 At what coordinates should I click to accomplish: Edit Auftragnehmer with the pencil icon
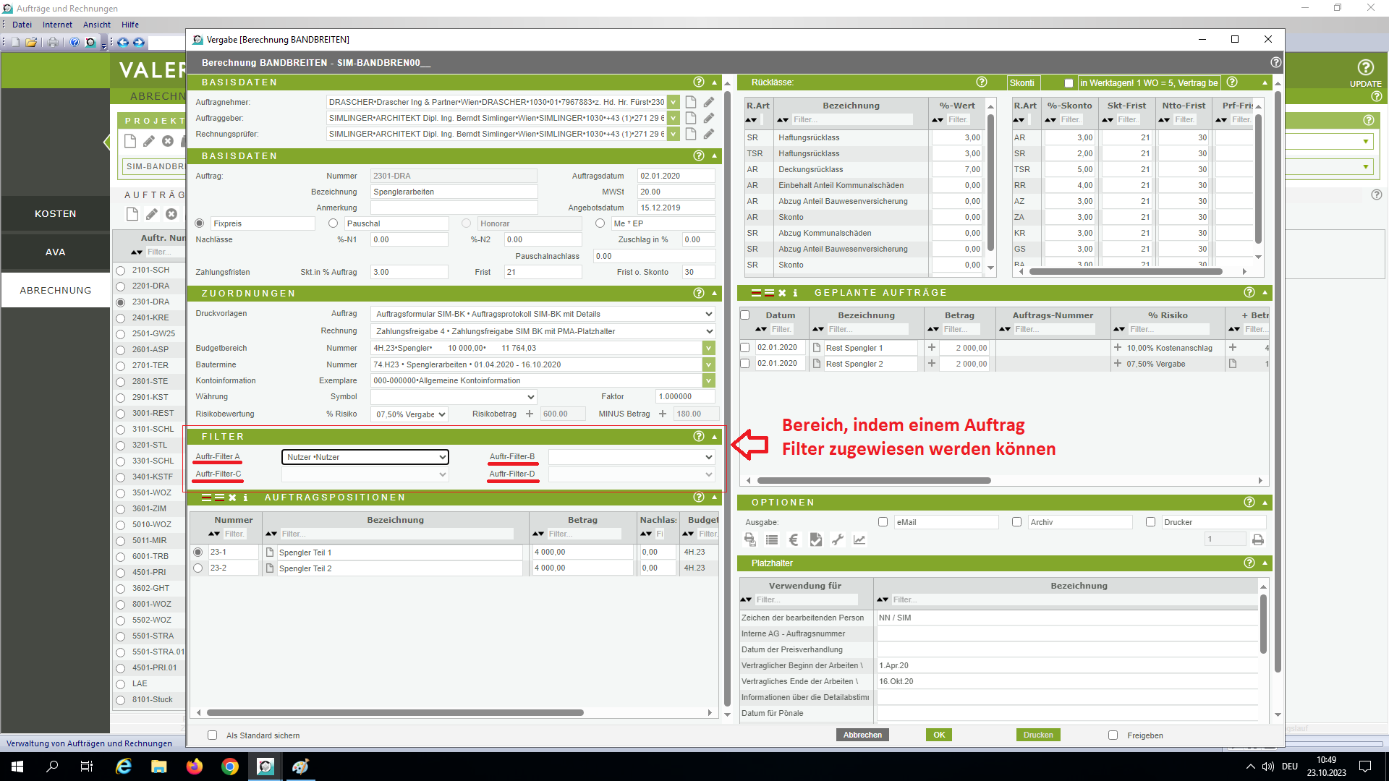pos(709,102)
